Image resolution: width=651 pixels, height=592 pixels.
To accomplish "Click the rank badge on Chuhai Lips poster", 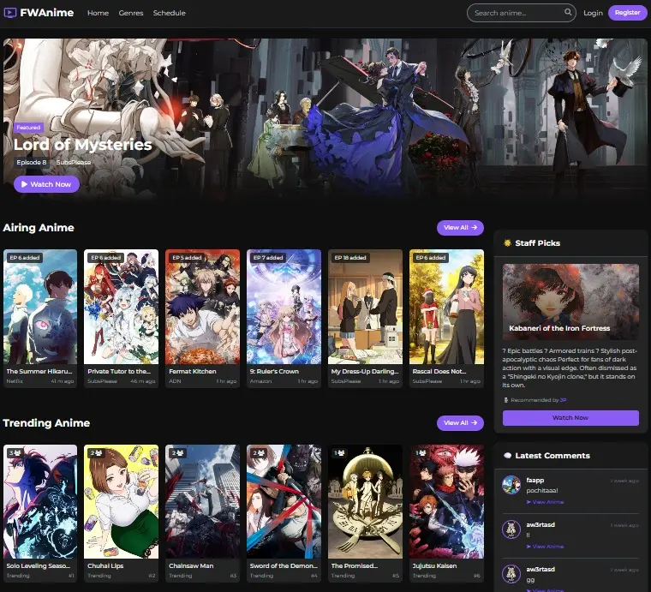I will click(x=96, y=453).
